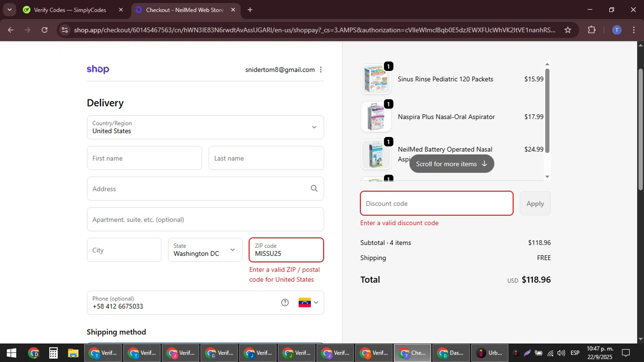Open the notification center icon
Viewport: 644px width, 362px height.
click(x=626, y=353)
